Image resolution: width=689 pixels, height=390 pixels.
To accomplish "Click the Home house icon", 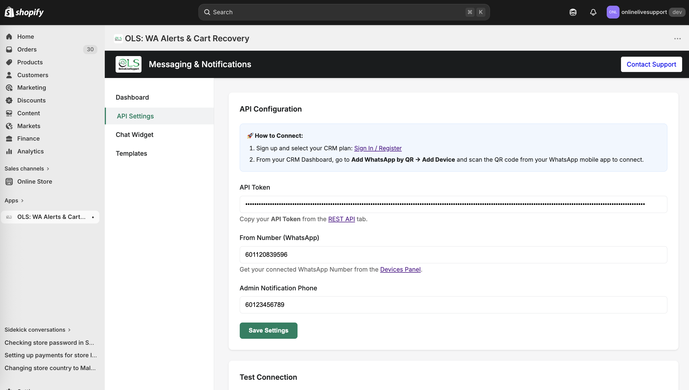I will coord(9,37).
